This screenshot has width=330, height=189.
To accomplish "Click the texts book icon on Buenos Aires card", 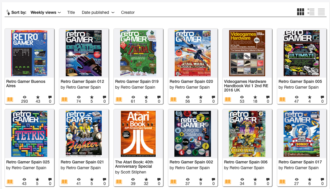I will click(10, 99).
